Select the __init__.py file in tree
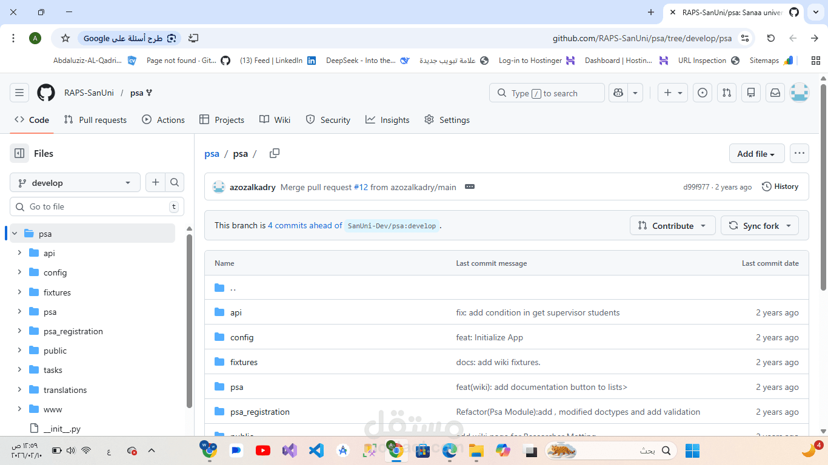This screenshot has width=828, height=465. pyautogui.click(x=62, y=429)
